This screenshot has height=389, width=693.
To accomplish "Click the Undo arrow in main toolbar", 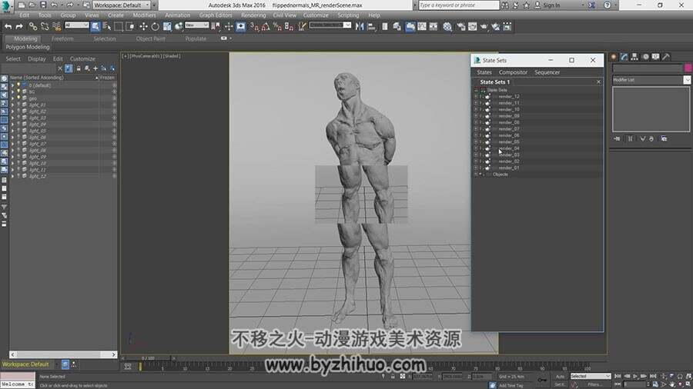I will coord(8,27).
